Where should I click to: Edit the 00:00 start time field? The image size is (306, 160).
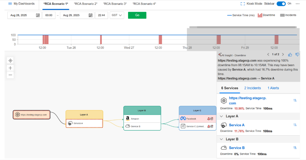[x=49, y=15]
